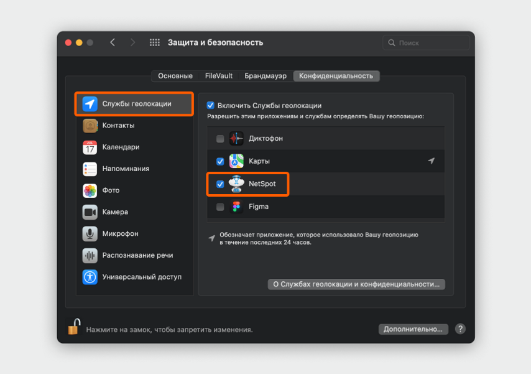
Task: Switch to the Брандмауэр tab
Action: [x=265, y=76]
